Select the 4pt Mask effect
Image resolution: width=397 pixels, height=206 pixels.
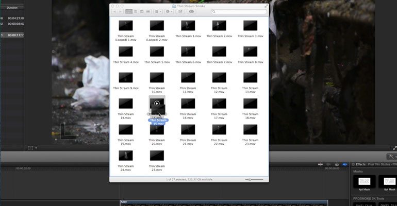click(x=364, y=183)
